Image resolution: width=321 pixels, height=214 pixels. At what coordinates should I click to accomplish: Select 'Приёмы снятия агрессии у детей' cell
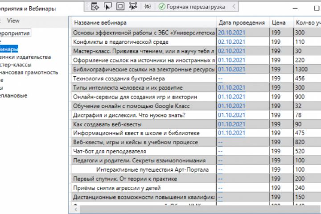[144, 188]
